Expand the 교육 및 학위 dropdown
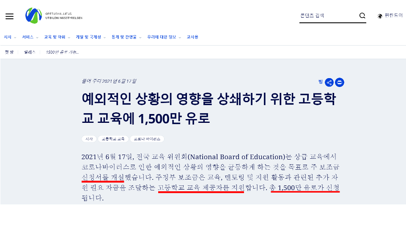 (x=57, y=37)
